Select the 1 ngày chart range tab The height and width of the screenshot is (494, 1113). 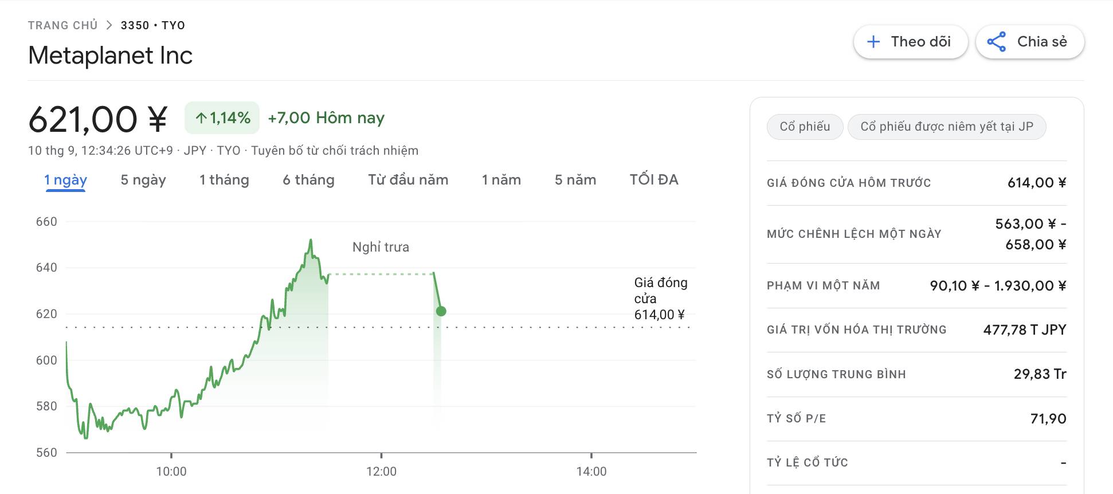click(x=65, y=180)
